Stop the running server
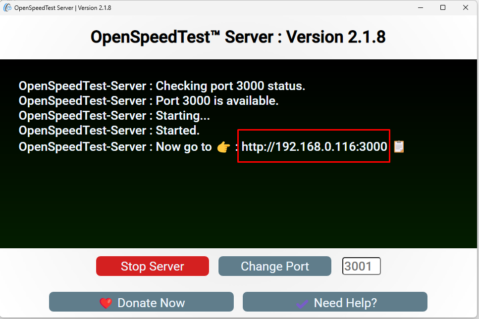479x319 pixels. tap(153, 266)
